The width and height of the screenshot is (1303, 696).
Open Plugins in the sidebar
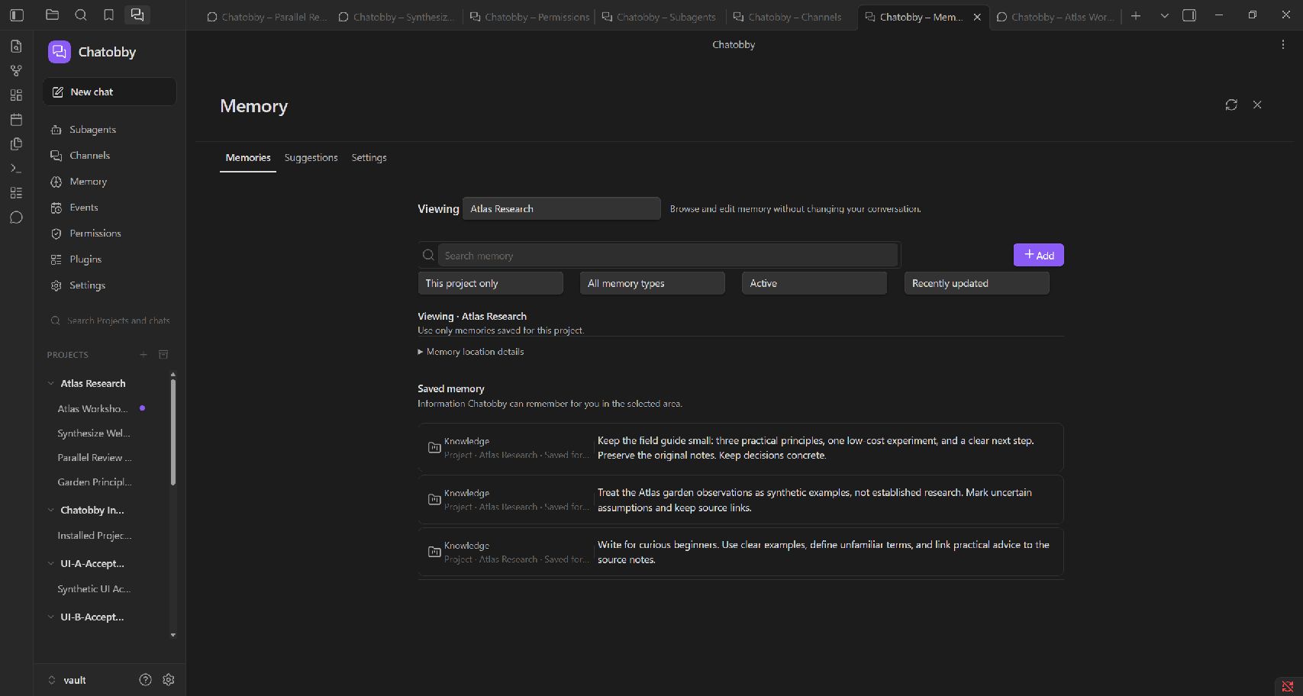(x=109, y=259)
